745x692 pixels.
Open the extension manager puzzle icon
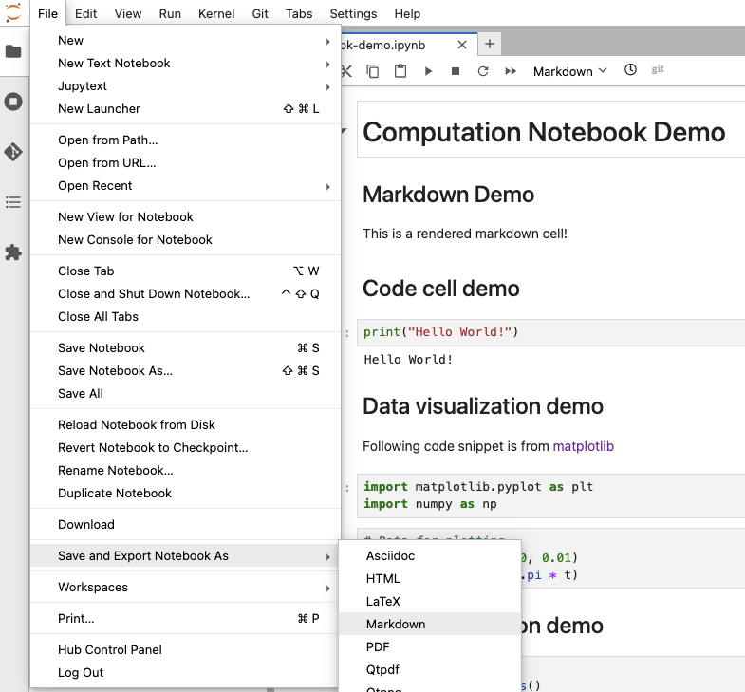(13, 252)
